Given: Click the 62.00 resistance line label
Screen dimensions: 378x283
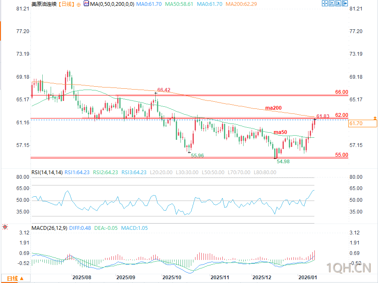Looking at the screenshot, I should point(342,115).
